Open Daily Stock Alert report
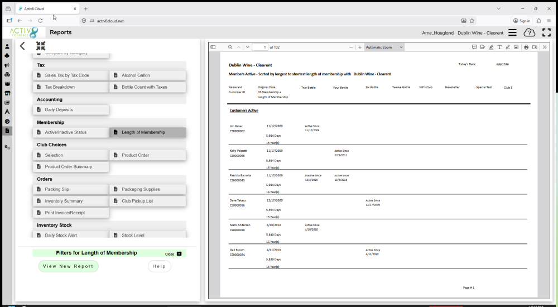The height and width of the screenshot is (307, 558). (71, 234)
